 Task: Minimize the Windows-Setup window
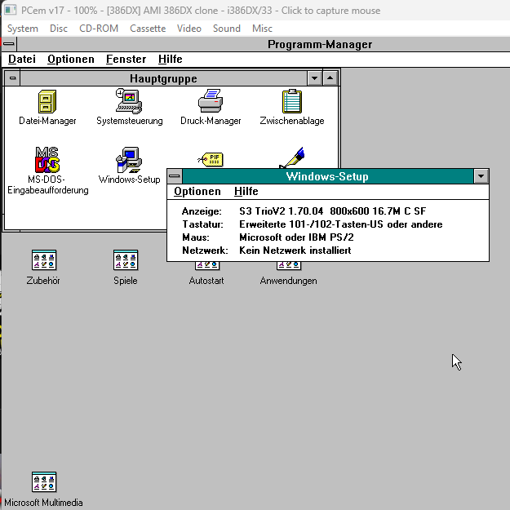[481, 176]
